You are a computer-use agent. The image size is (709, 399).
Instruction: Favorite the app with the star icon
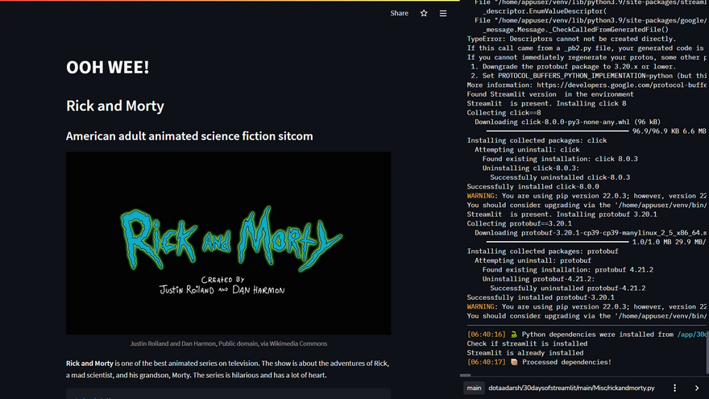pyautogui.click(x=424, y=13)
